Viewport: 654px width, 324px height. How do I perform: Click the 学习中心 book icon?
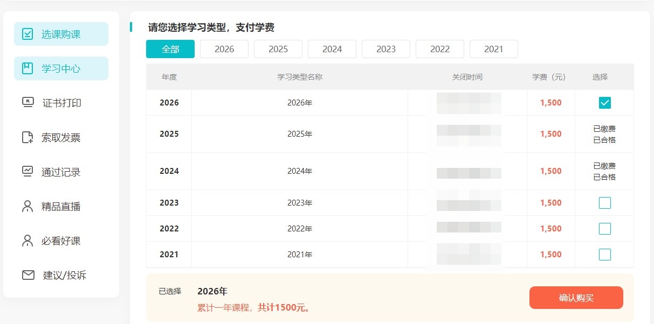coord(27,68)
